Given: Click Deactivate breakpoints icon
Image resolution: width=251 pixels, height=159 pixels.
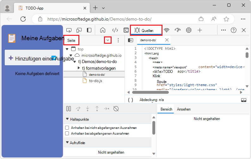Looking at the screenshot, I should tap(116, 109).
